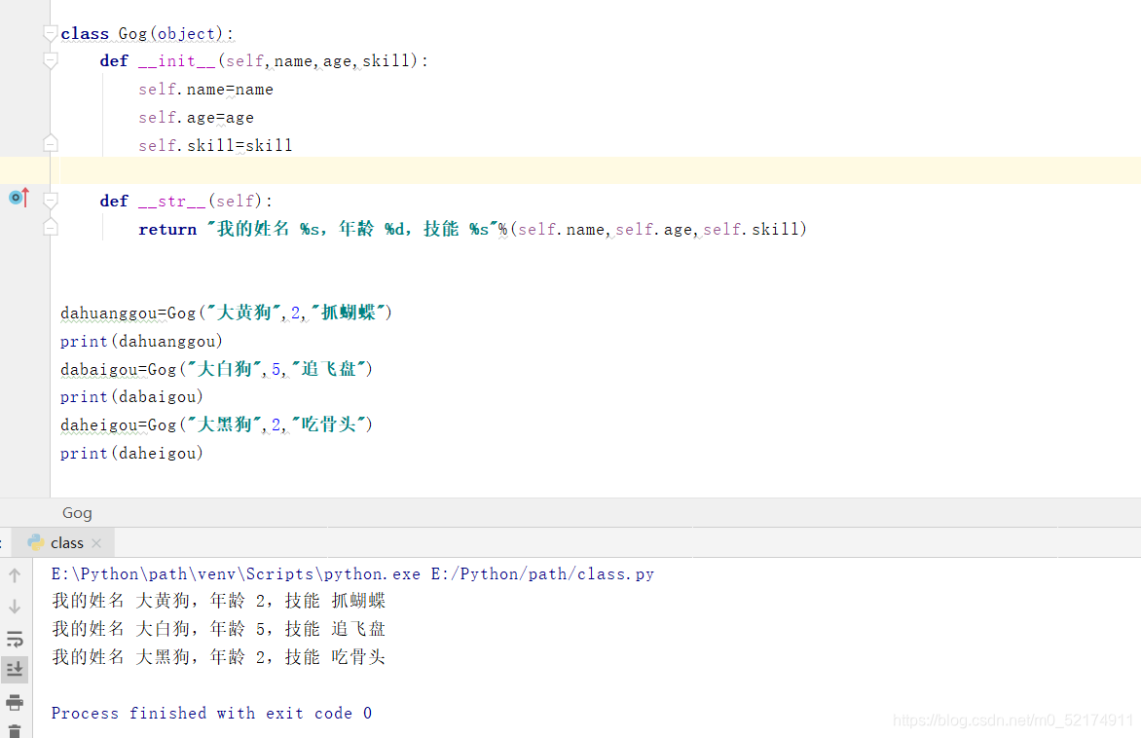
Task: Click the 'self.name=name' code line
Action: pyautogui.click(x=206, y=90)
